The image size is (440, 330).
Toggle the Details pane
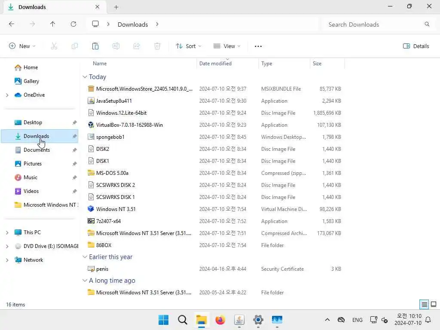tap(416, 46)
